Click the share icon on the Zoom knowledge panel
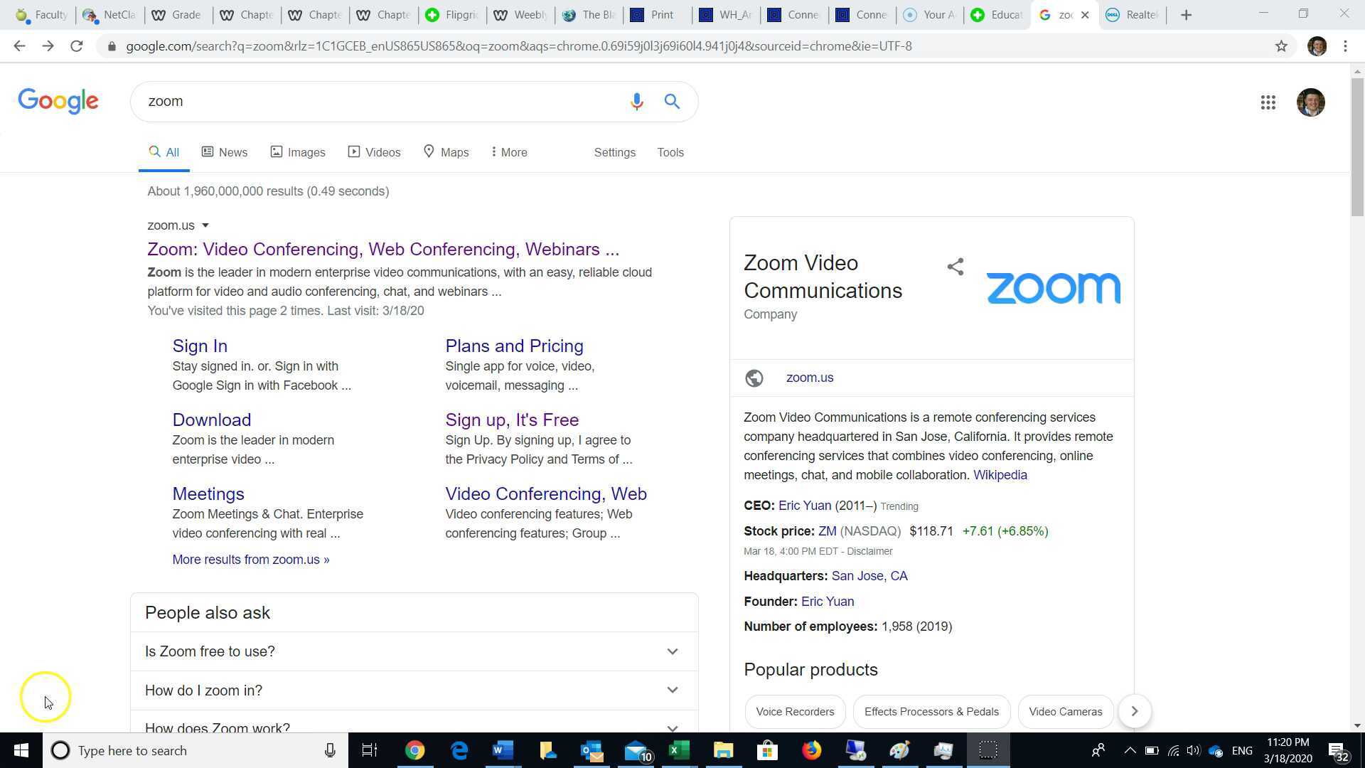The height and width of the screenshot is (768, 1365). click(955, 267)
